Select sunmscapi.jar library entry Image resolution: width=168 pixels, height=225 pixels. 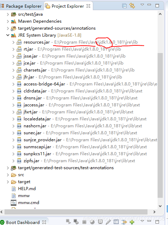[85, 147]
